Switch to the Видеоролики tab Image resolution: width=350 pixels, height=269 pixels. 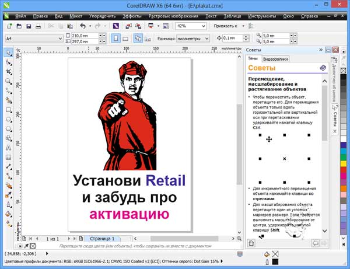275,59
